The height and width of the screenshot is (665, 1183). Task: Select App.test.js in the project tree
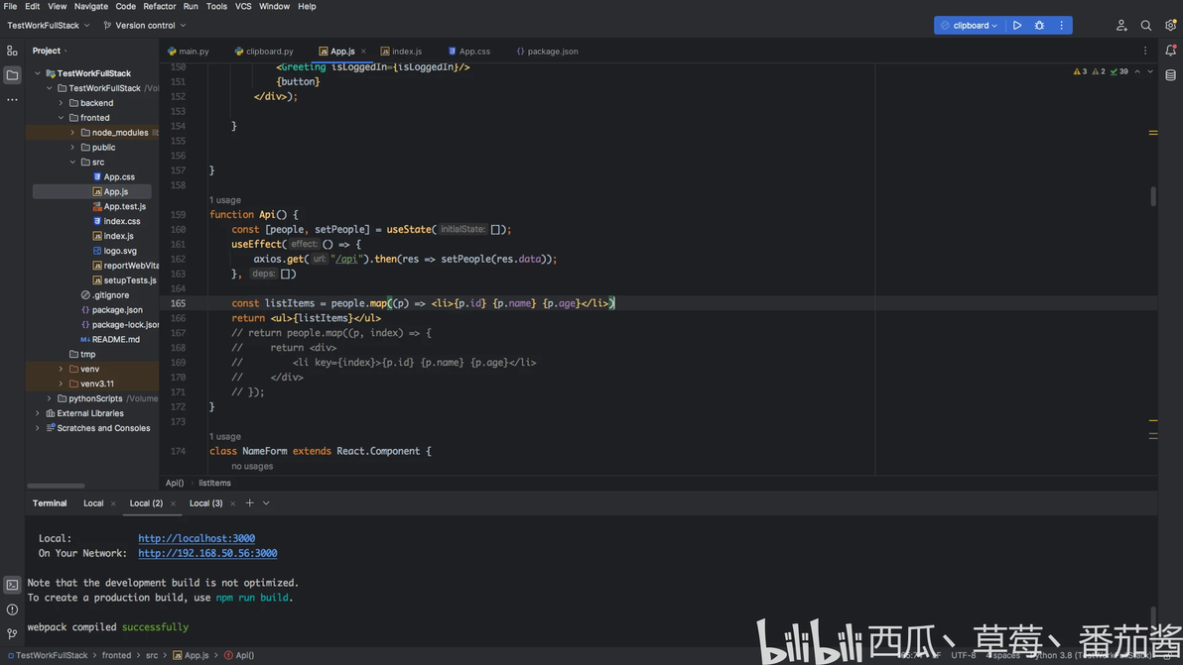(x=124, y=206)
